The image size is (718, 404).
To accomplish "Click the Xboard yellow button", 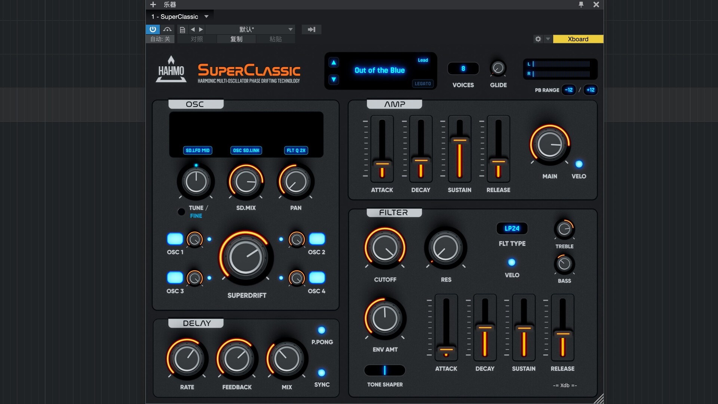I will pos(578,39).
